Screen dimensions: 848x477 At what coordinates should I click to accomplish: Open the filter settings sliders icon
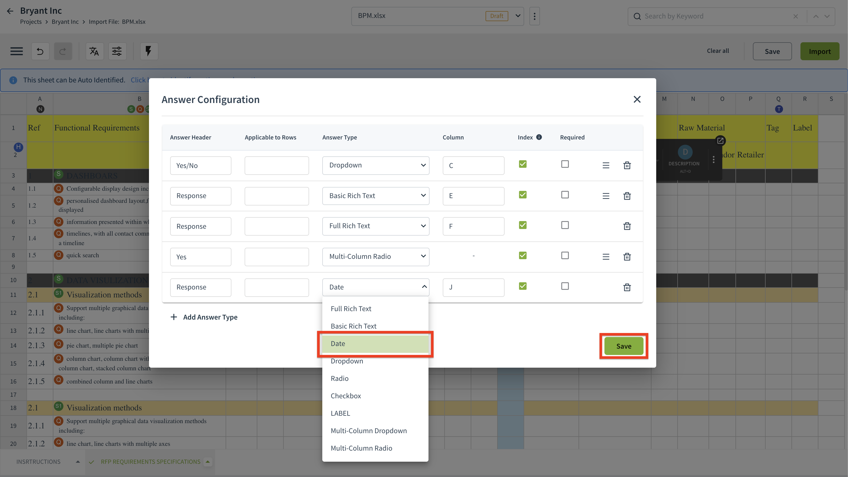tap(117, 51)
